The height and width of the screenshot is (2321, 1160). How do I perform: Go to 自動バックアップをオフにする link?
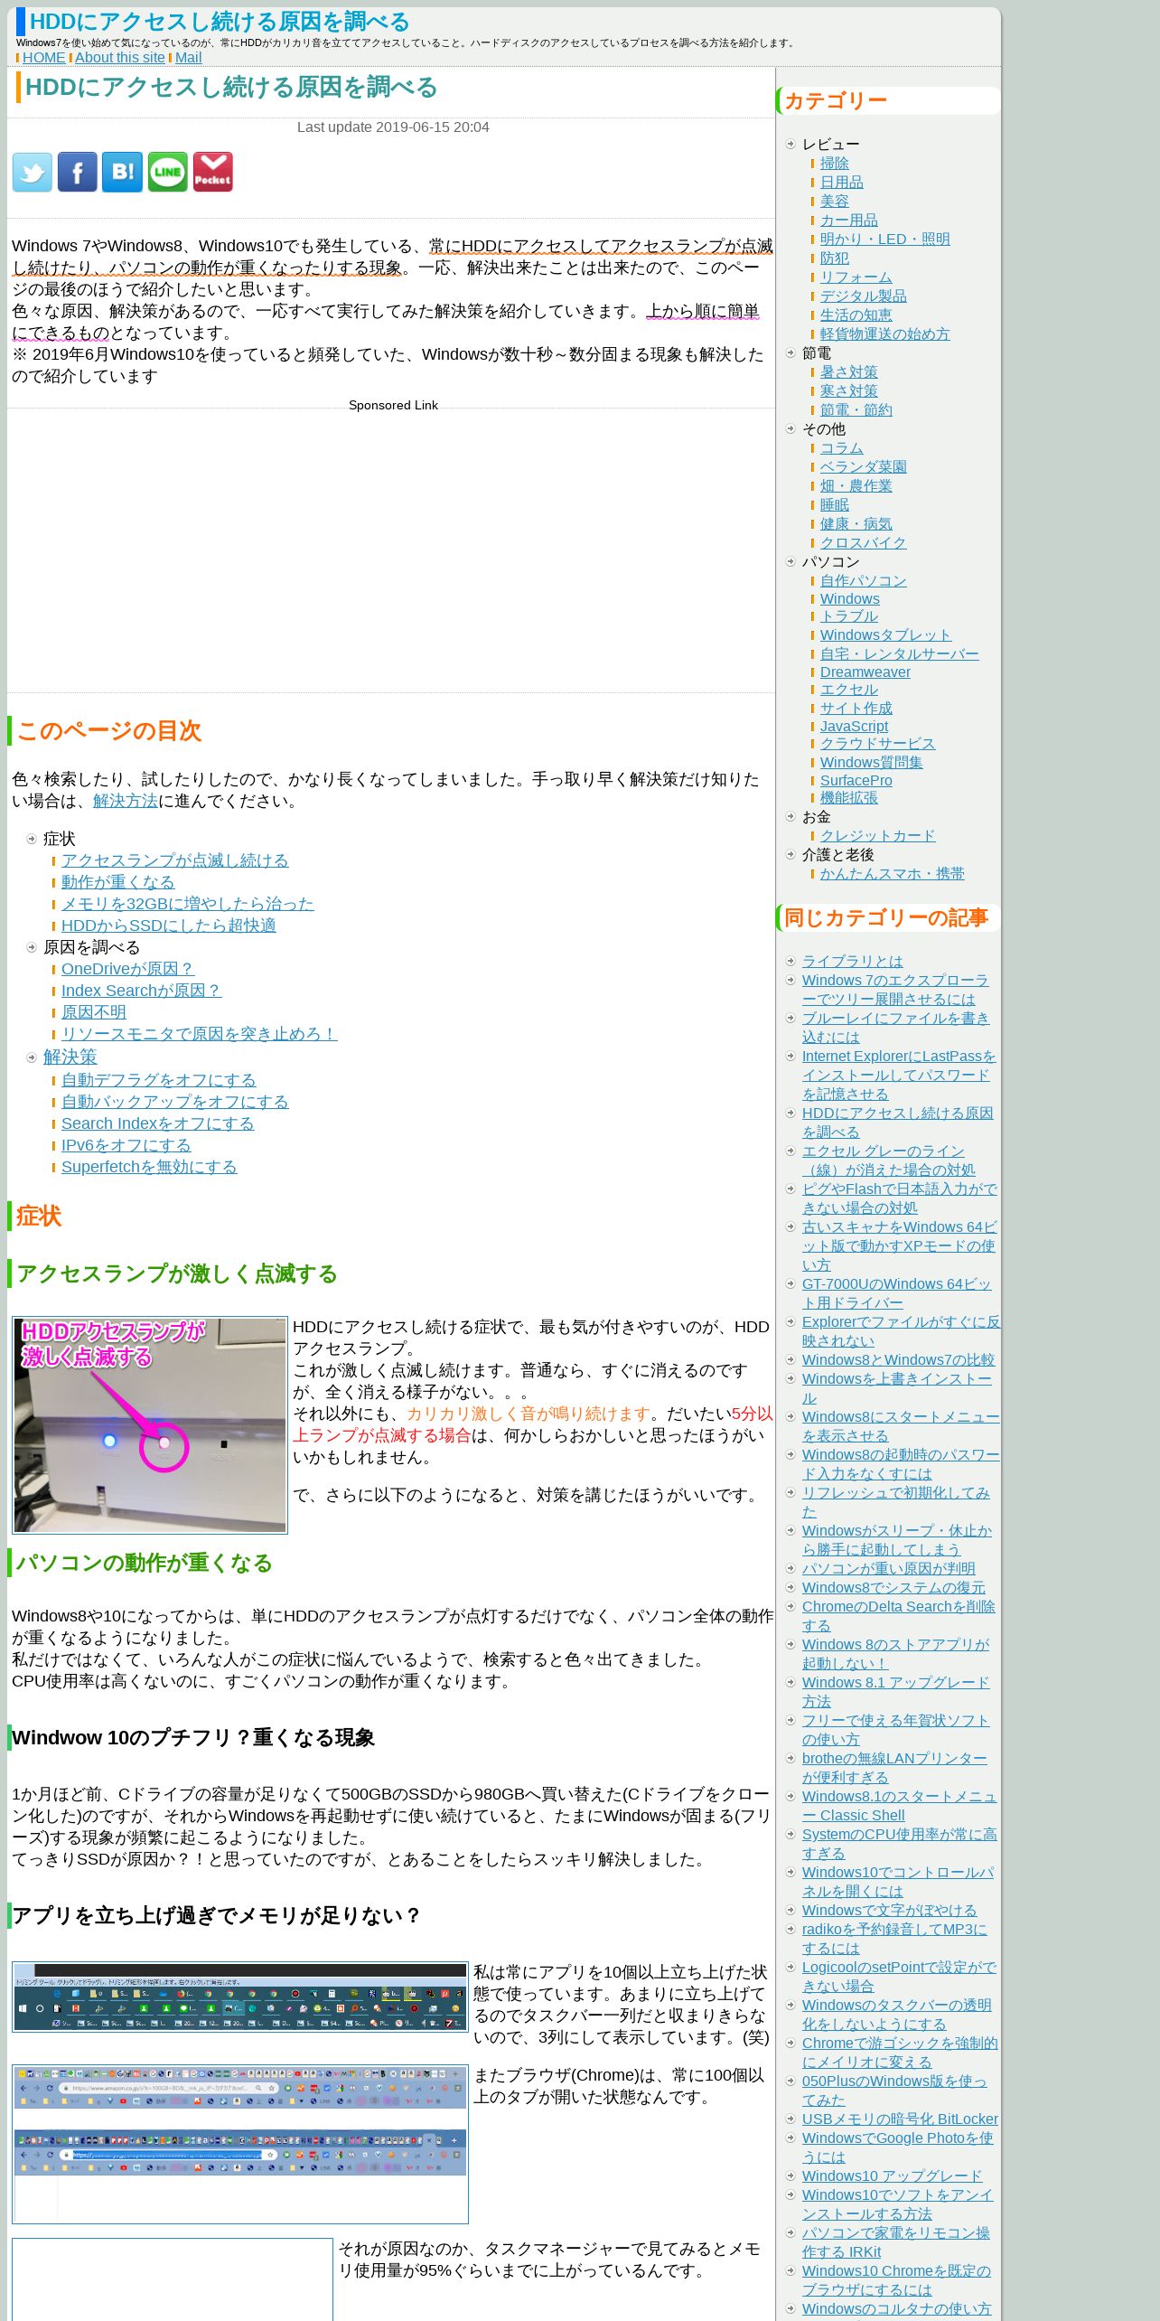[175, 1102]
